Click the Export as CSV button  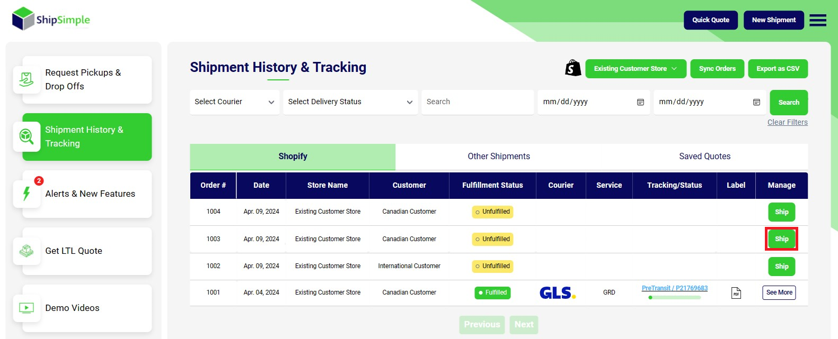point(778,69)
